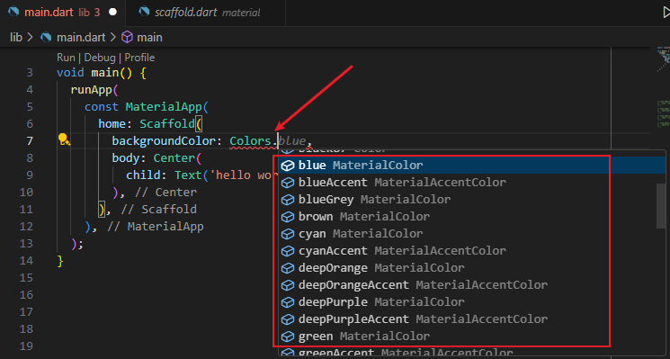
Task: Open the lightbulb quick-fix on line 7
Action: click(x=63, y=139)
